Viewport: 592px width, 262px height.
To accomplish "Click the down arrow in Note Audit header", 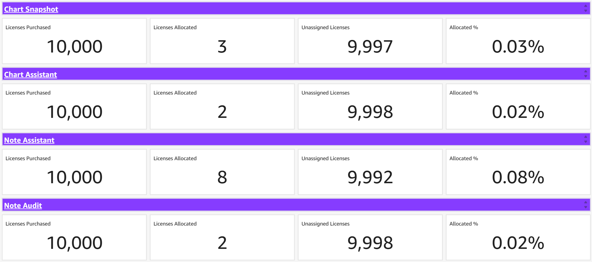I will (585, 207).
